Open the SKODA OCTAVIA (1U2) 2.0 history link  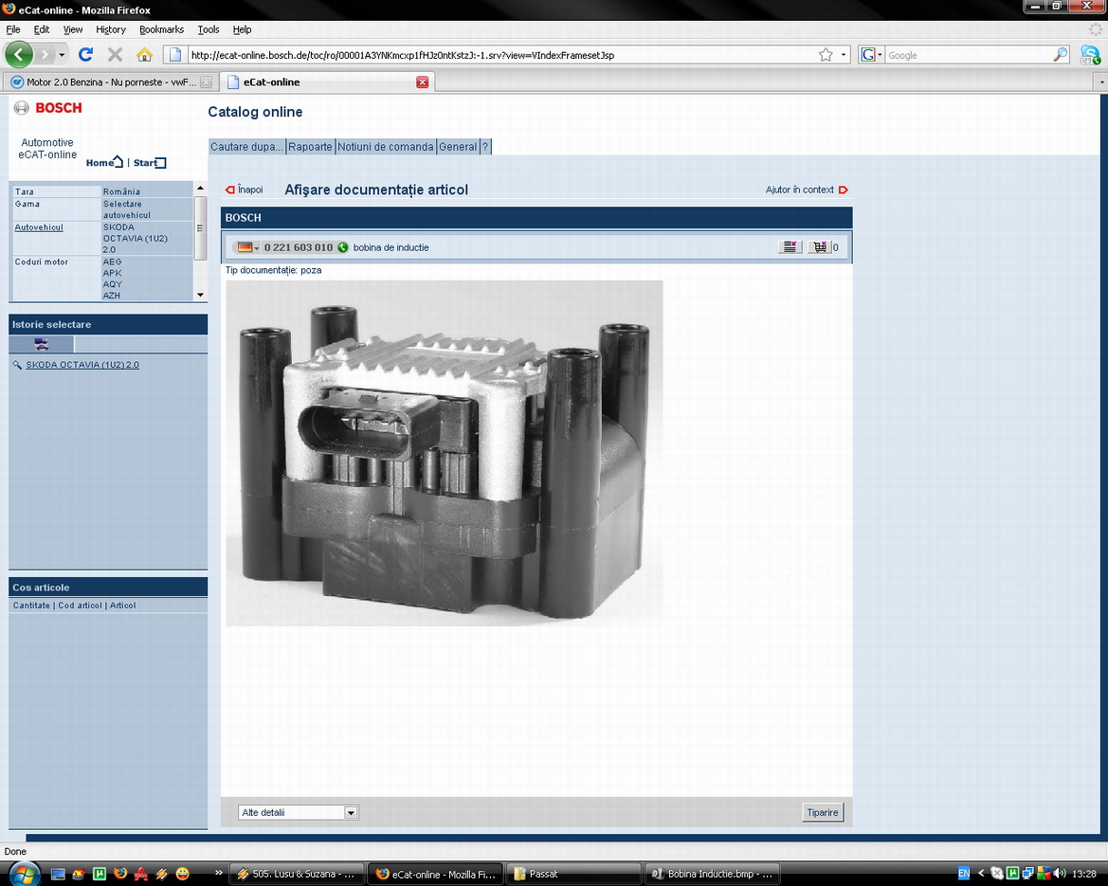[82, 365]
